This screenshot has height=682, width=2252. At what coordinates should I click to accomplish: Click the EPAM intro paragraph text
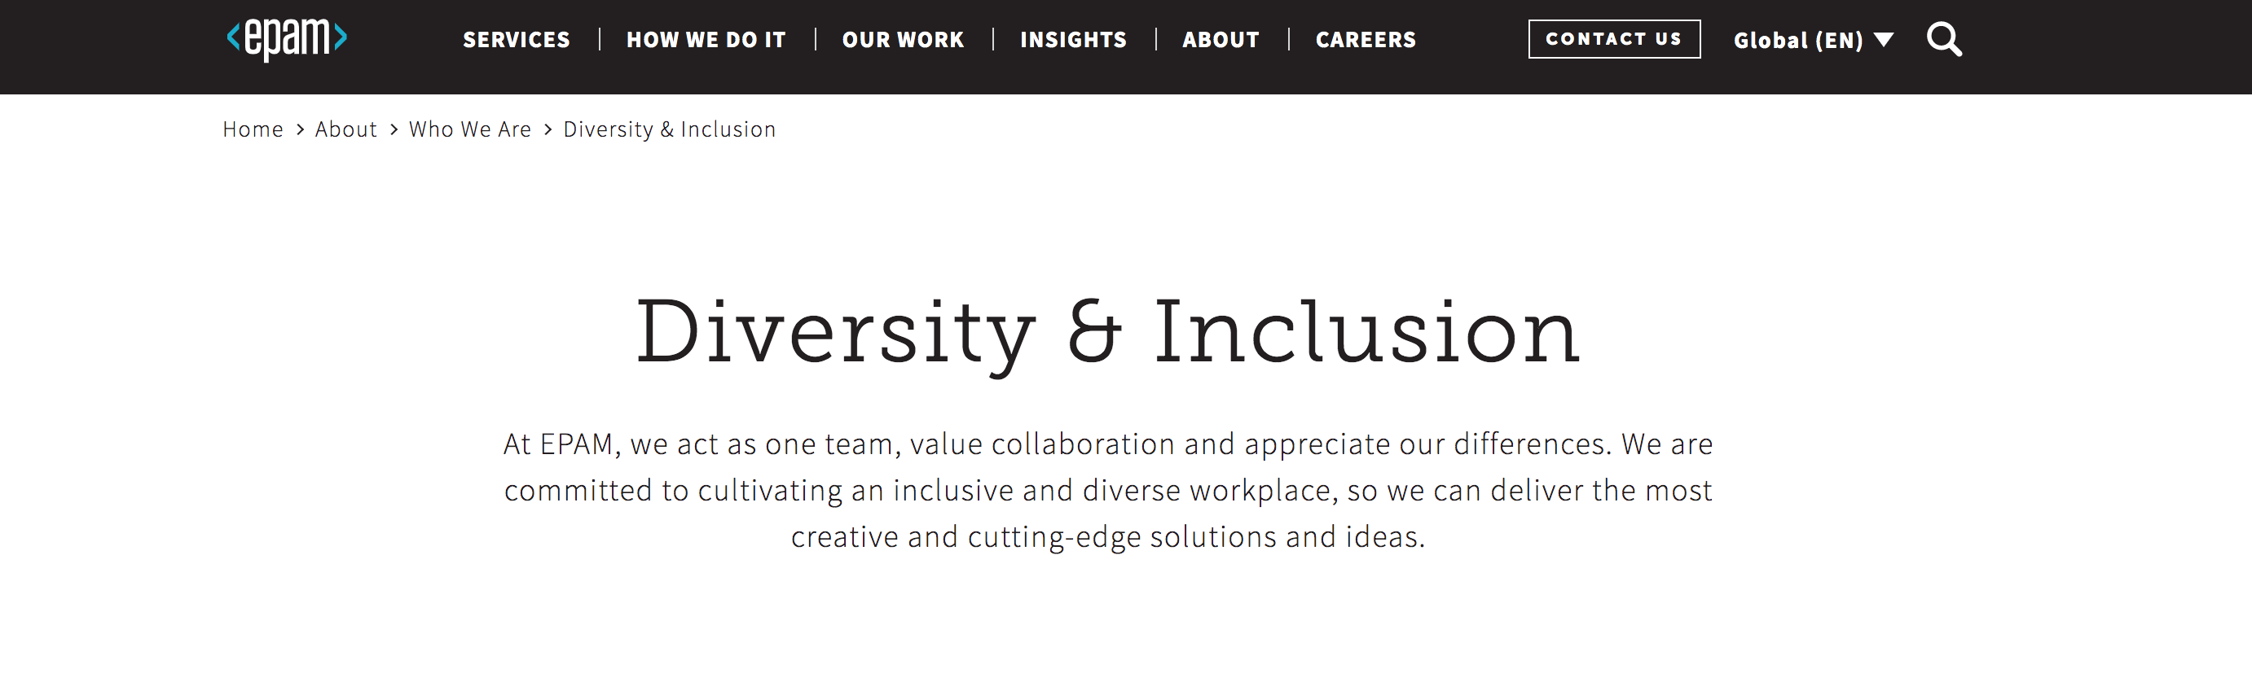click(1107, 490)
